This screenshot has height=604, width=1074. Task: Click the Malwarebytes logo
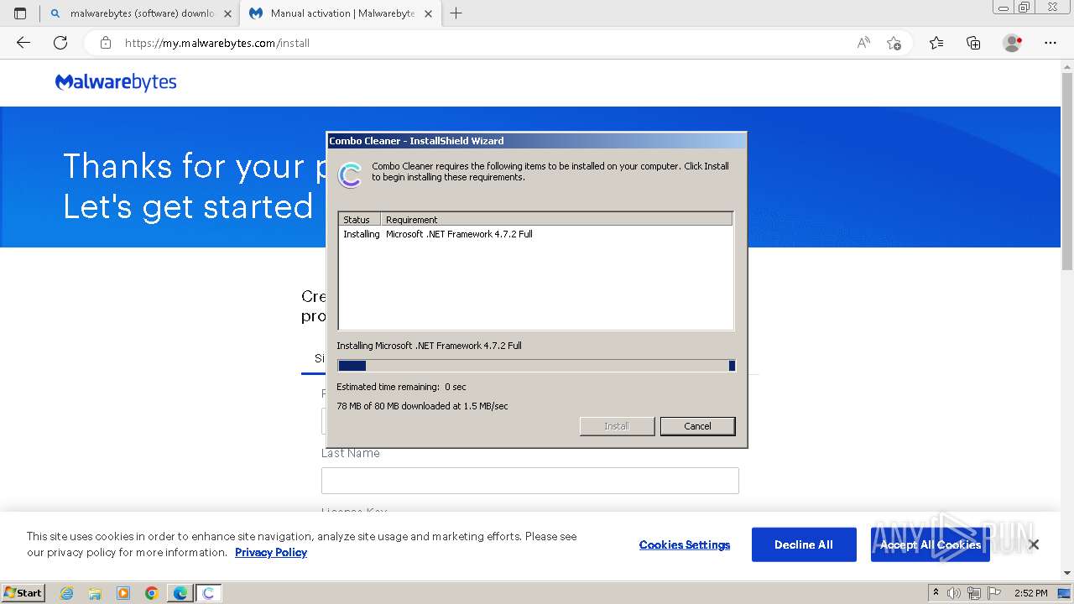[x=116, y=82]
